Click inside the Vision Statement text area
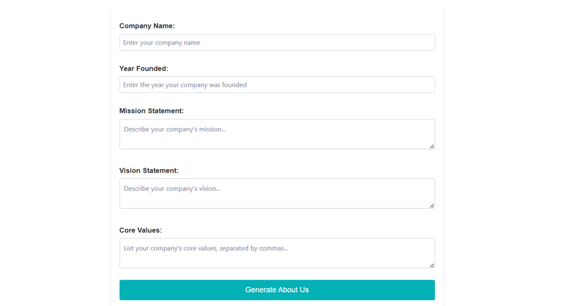 [x=277, y=193]
